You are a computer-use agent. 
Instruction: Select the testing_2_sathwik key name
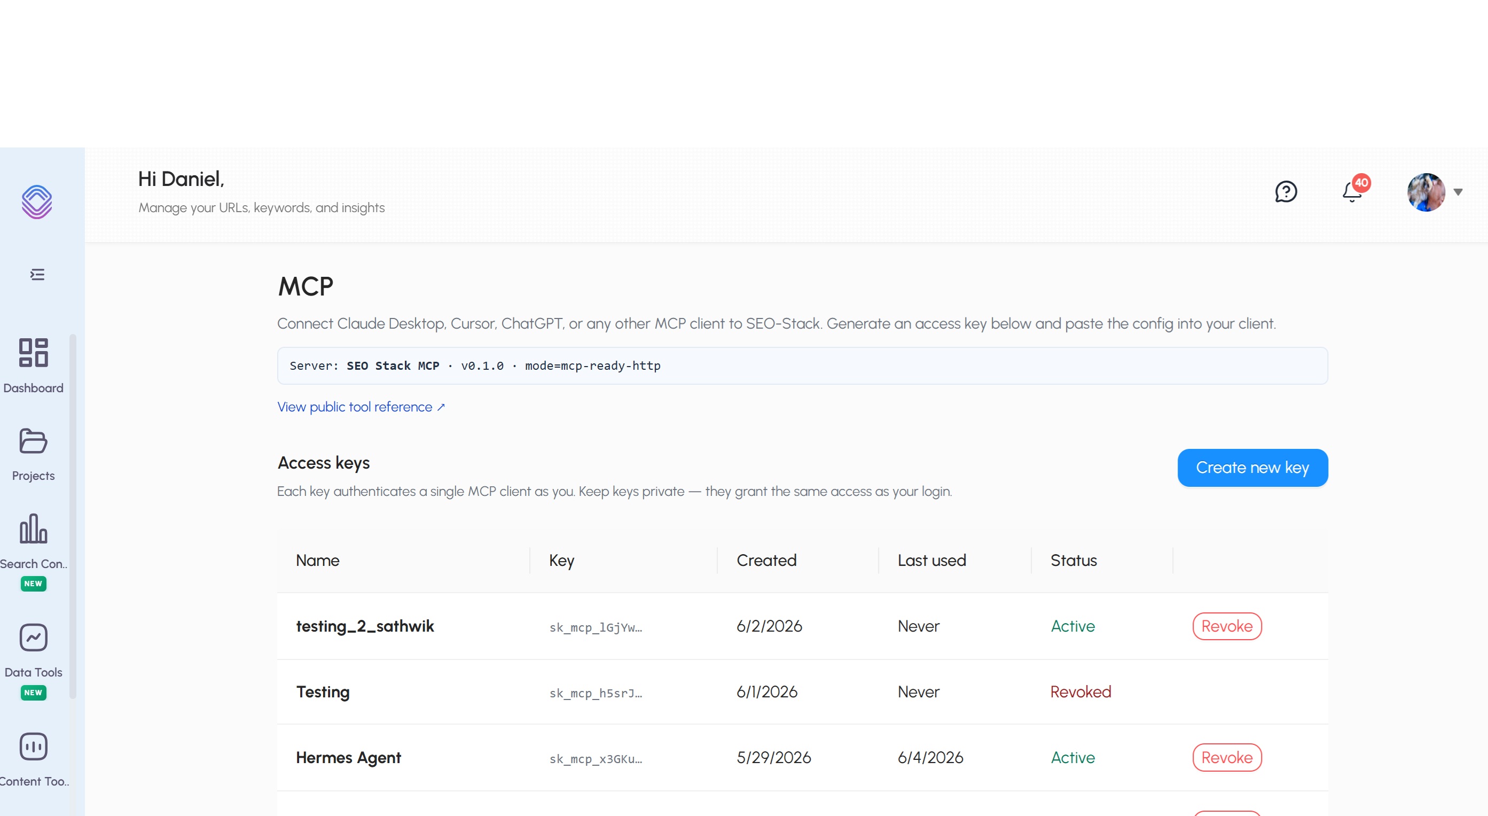coord(365,626)
